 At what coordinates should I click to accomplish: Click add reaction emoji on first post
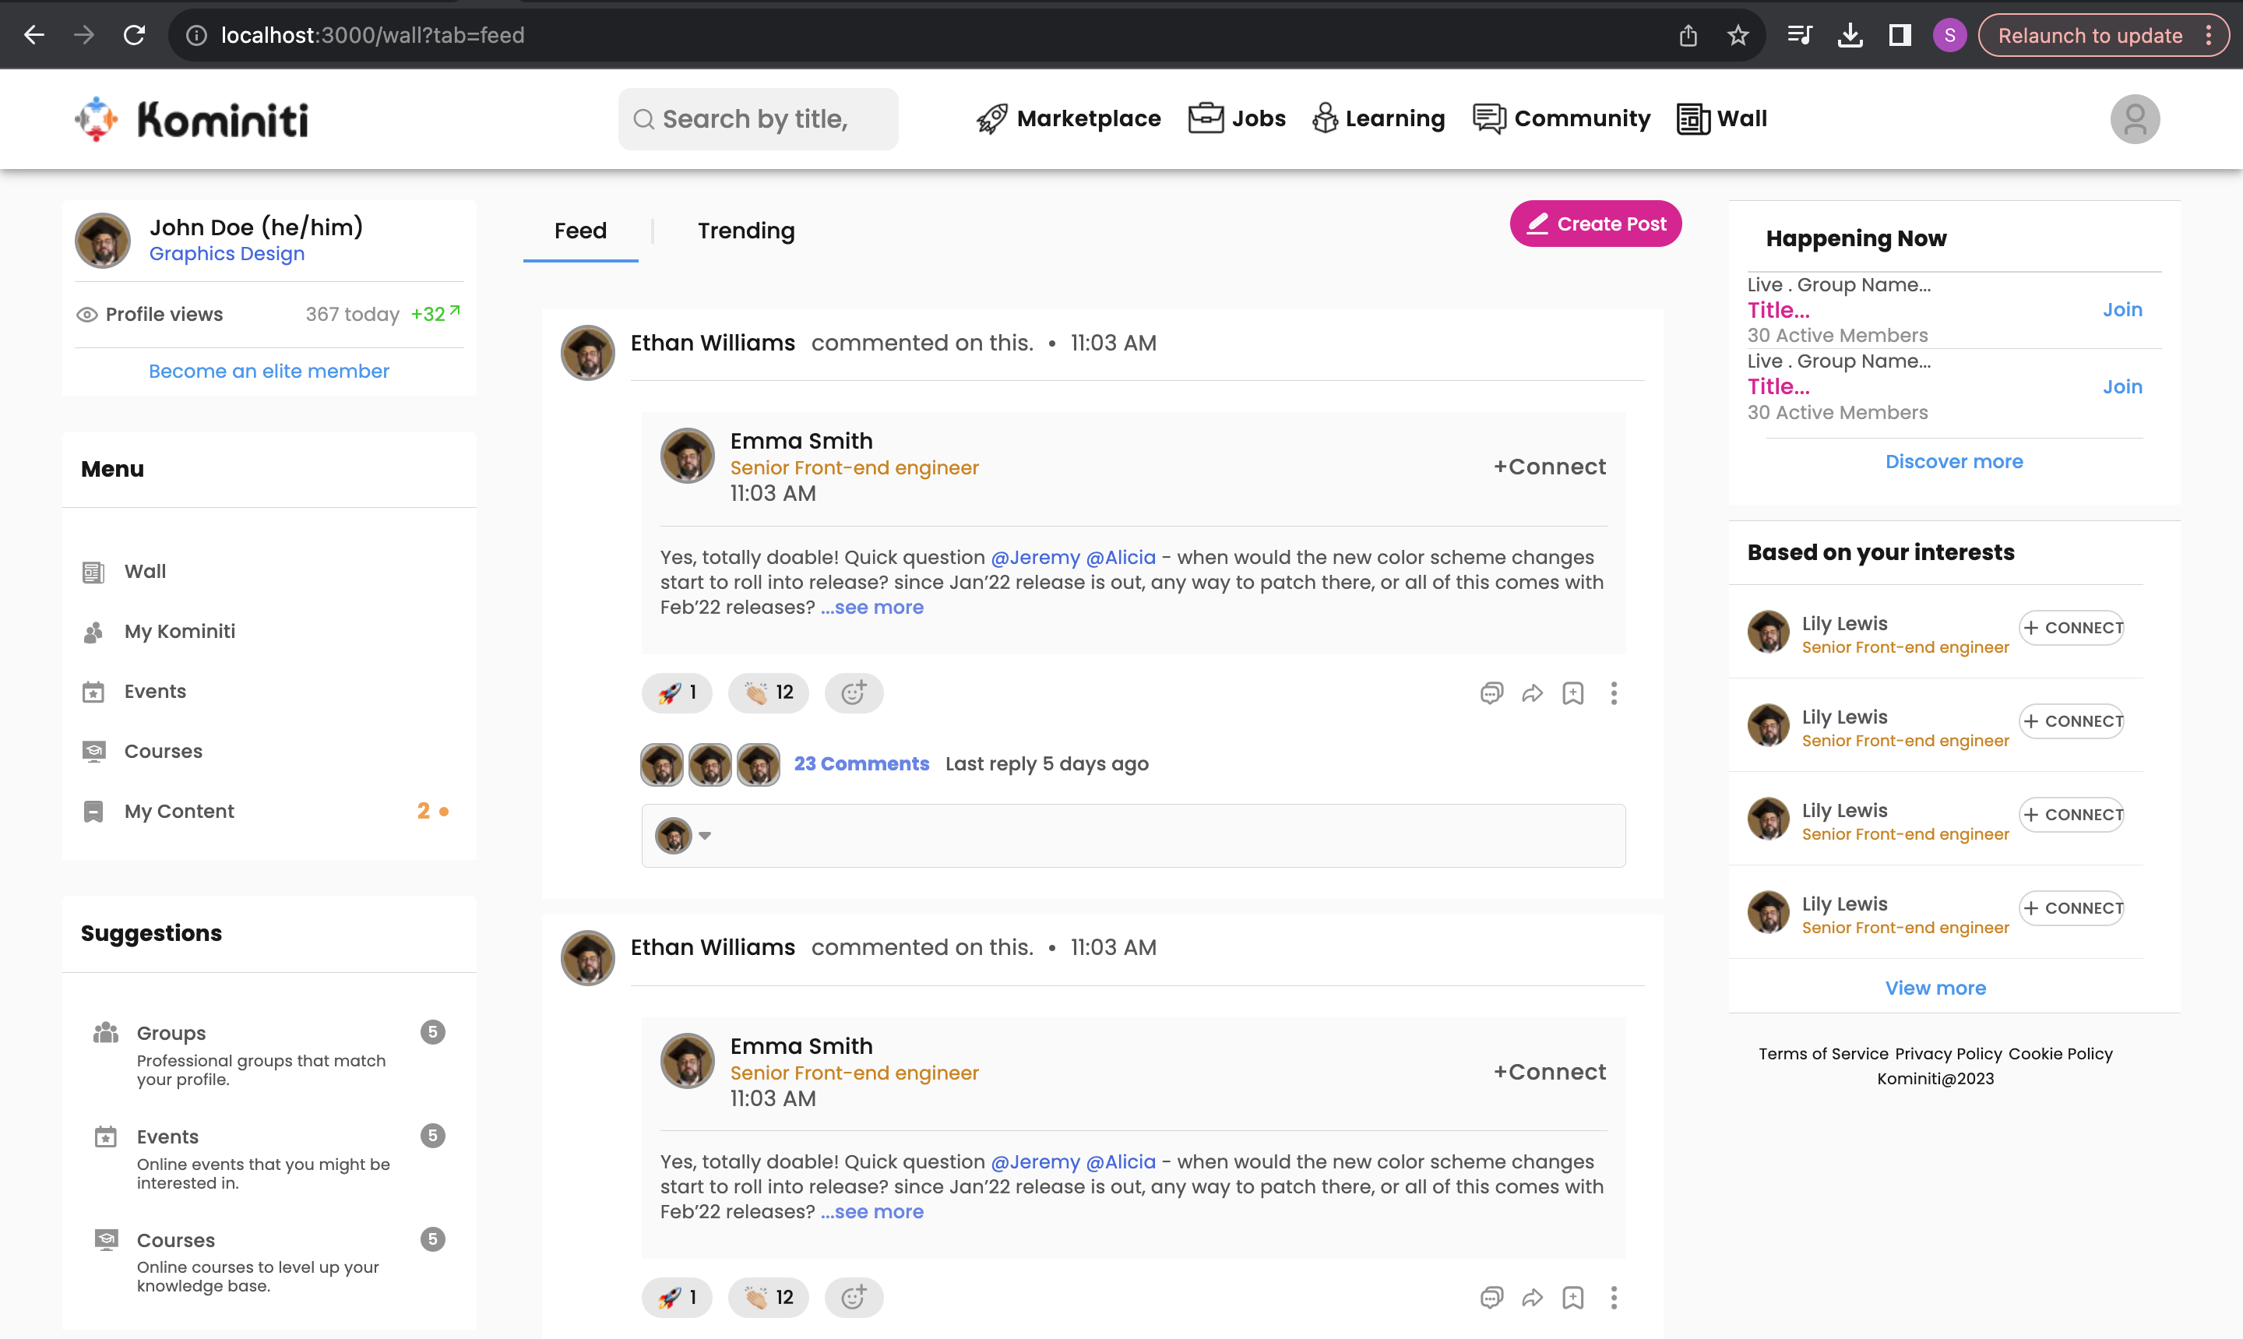pyautogui.click(x=853, y=693)
